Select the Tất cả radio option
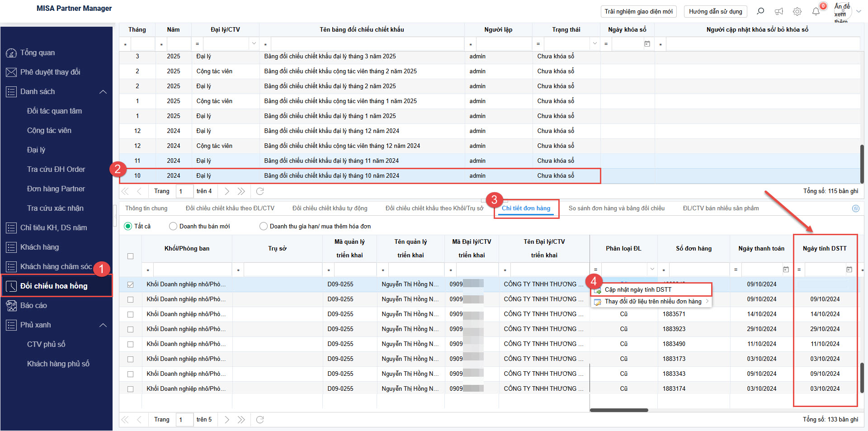Viewport: 868px width, 431px height. tap(128, 226)
